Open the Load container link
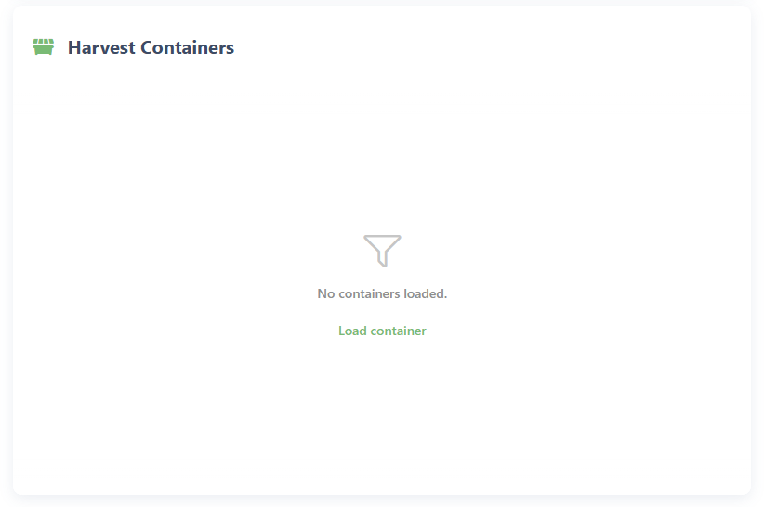Viewport: 764px width, 507px height. pos(382,331)
